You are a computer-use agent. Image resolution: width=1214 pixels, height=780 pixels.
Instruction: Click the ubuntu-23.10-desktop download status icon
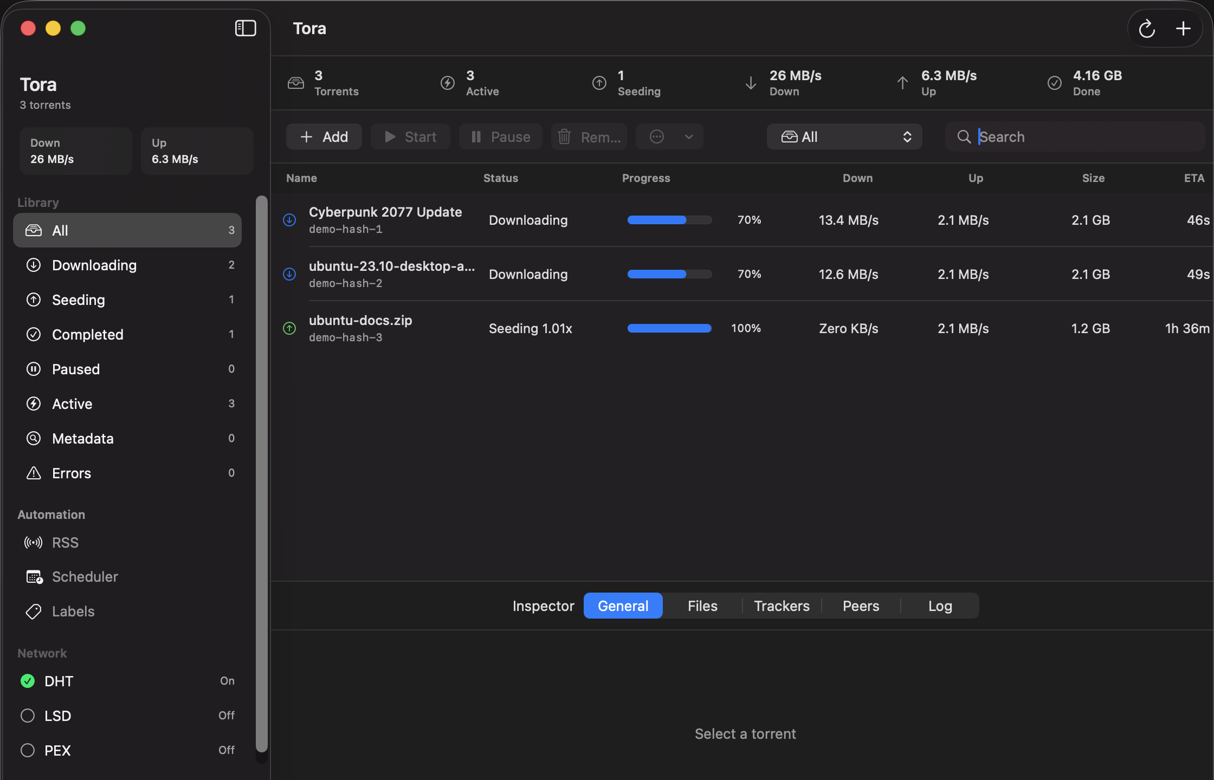pyautogui.click(x=289, y=274)
